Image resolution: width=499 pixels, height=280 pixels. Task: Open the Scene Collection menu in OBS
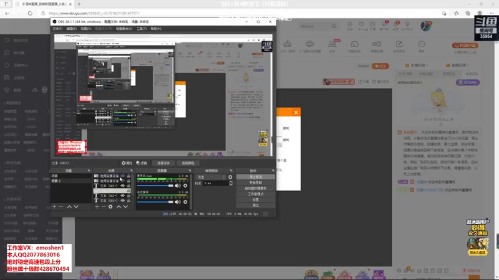(124, 29)
